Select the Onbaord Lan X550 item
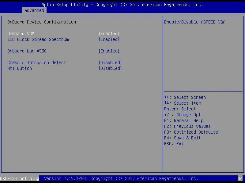 27,51
